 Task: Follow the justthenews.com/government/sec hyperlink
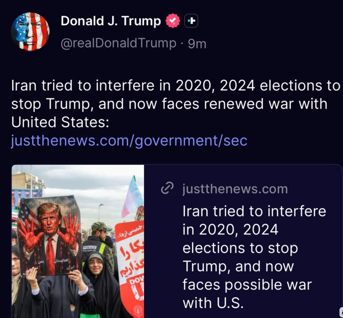(129, 140)
